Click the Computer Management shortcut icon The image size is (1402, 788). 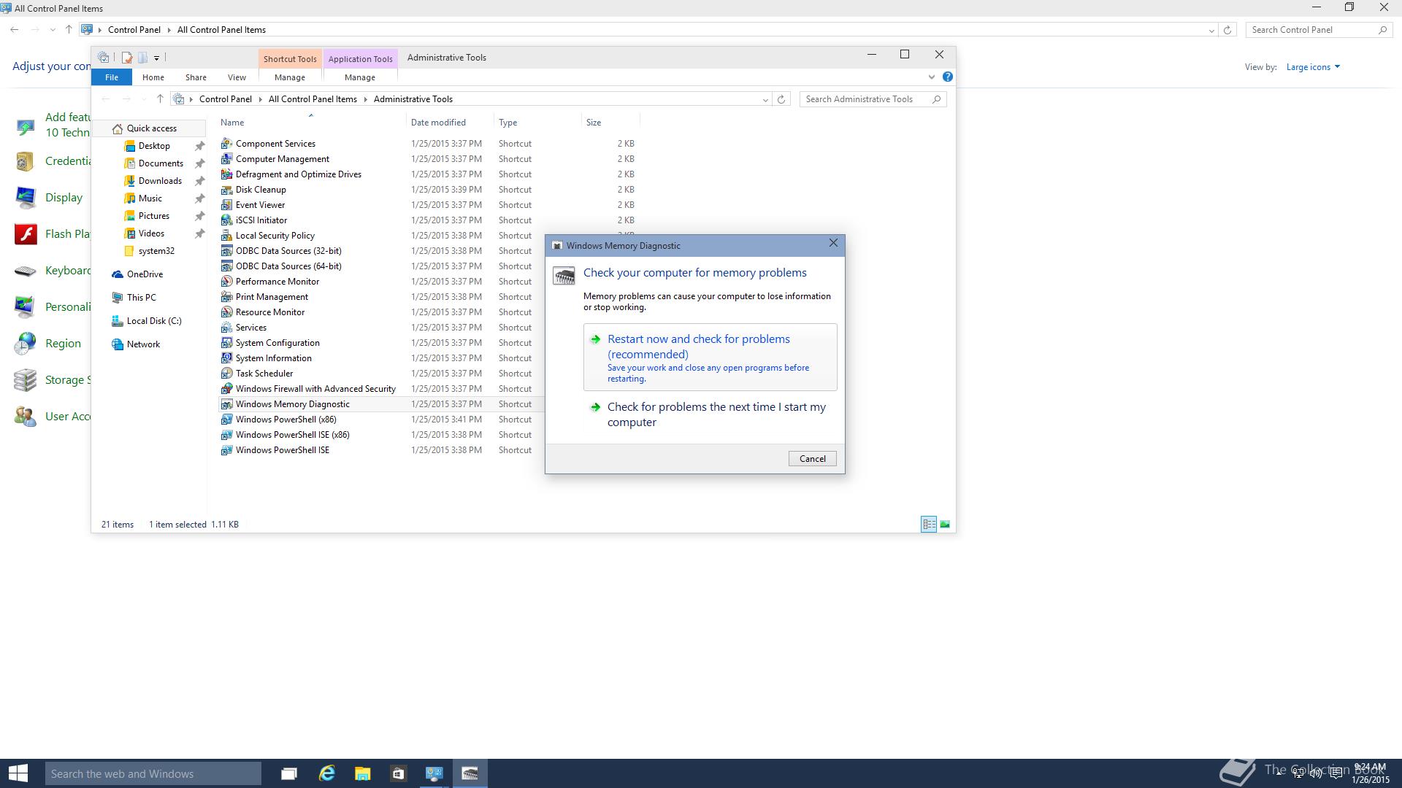(226, 159)
